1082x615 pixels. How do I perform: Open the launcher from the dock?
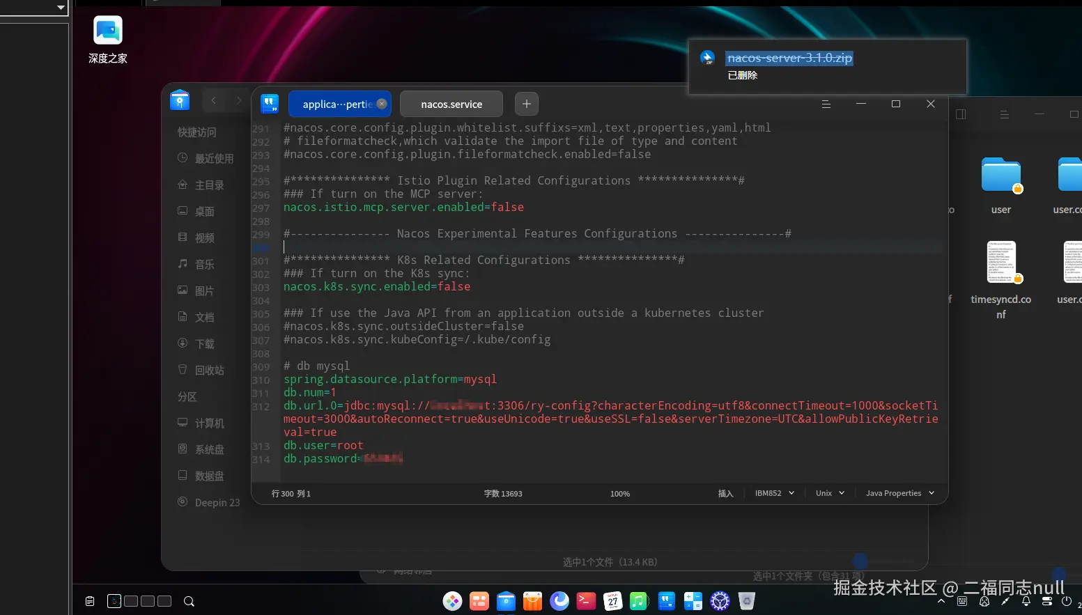453,601
